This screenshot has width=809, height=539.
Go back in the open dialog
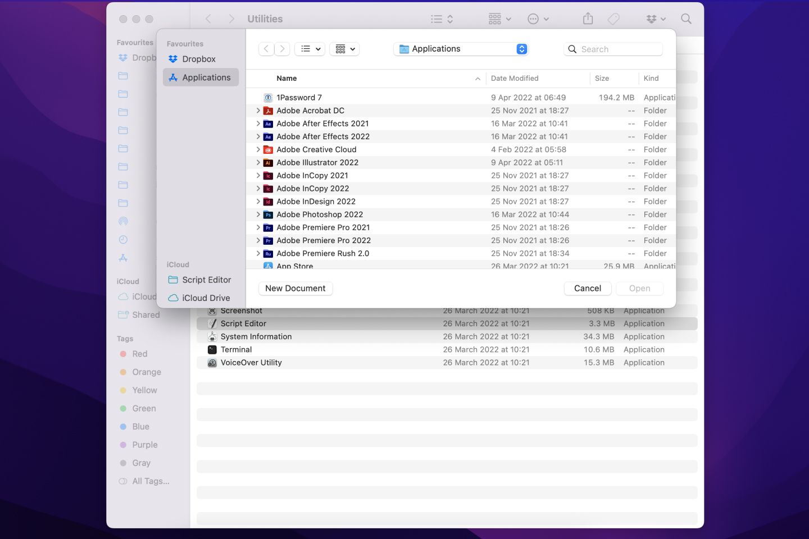pos(266,49)
